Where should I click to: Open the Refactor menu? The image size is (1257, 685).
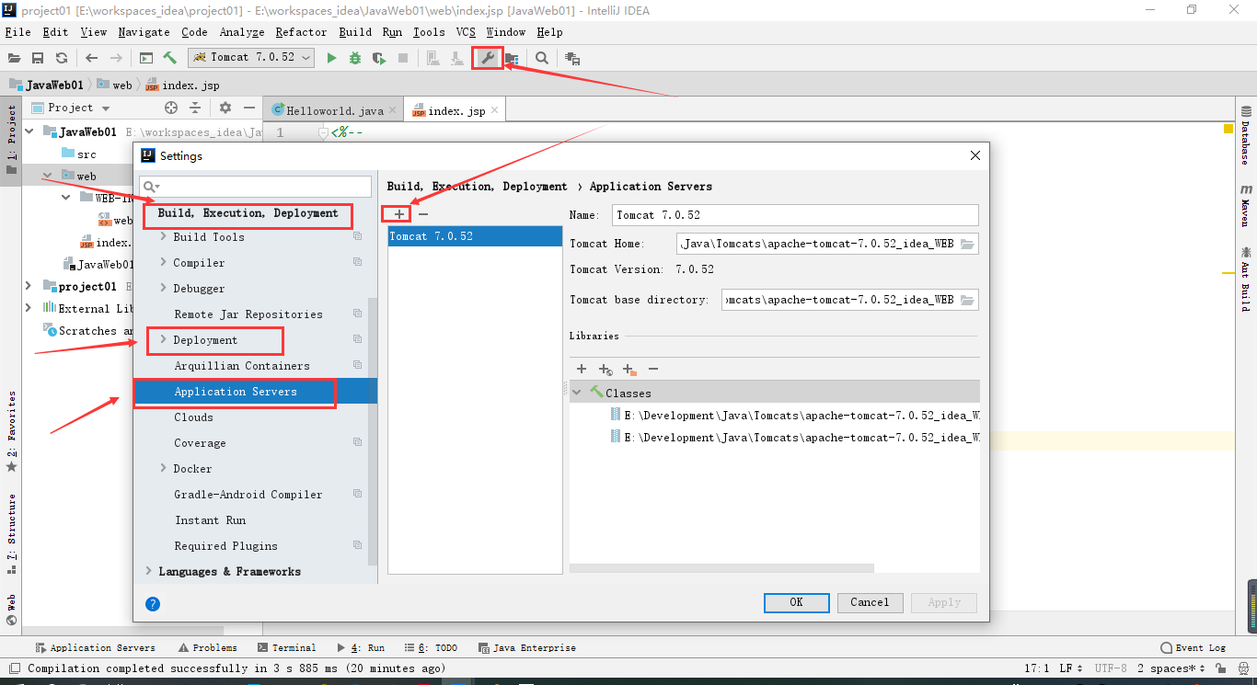pyautogui.click(x=301, y=31)
